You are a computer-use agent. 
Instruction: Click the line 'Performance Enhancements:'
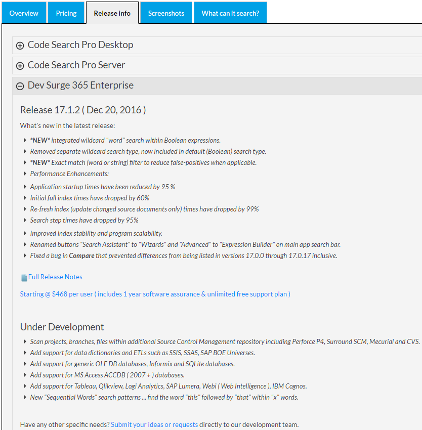pos(69,174)
